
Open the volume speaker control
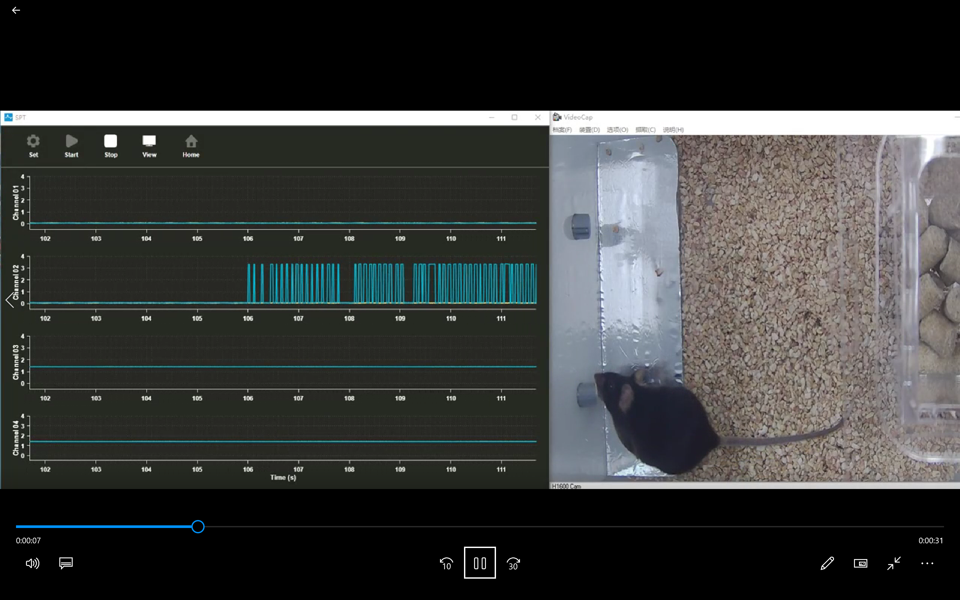[32, 563]
